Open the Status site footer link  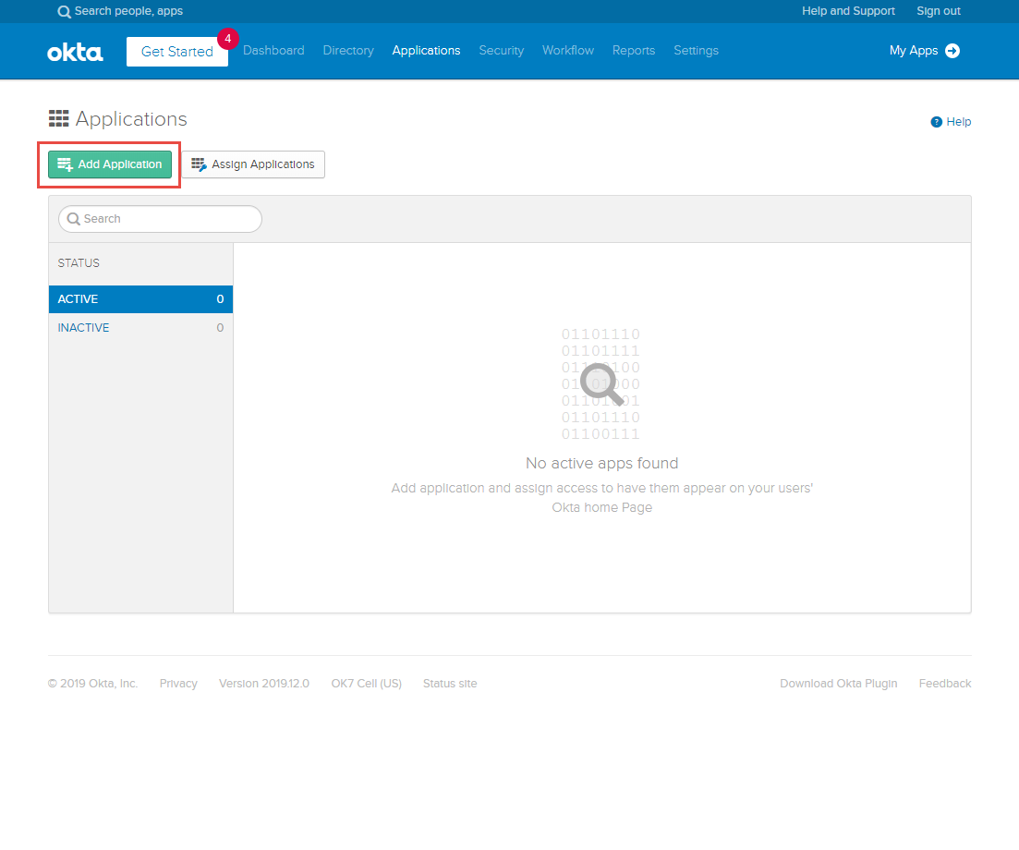450,683
